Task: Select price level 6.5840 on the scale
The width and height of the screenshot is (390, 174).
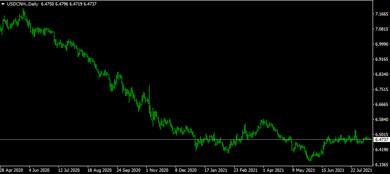Action: (x=382, y=119)
